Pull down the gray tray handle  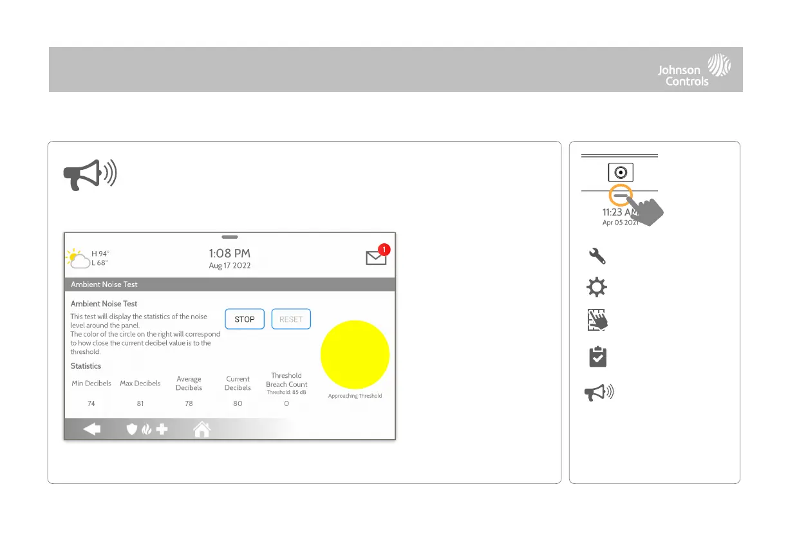pyautogui.click(x=230, y=237)
